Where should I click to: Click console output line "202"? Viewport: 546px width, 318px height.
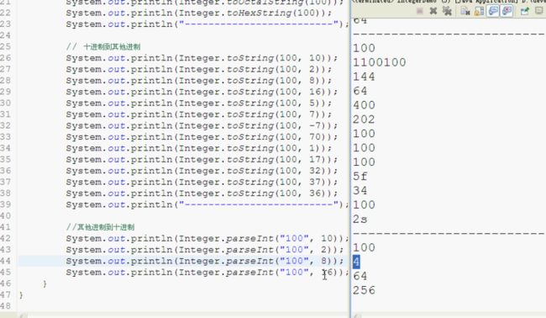[x=364, y=119]
